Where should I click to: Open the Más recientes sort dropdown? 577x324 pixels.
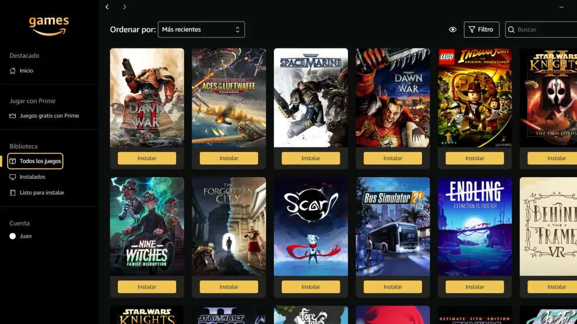pyautogui.click(x=201, y=30)
